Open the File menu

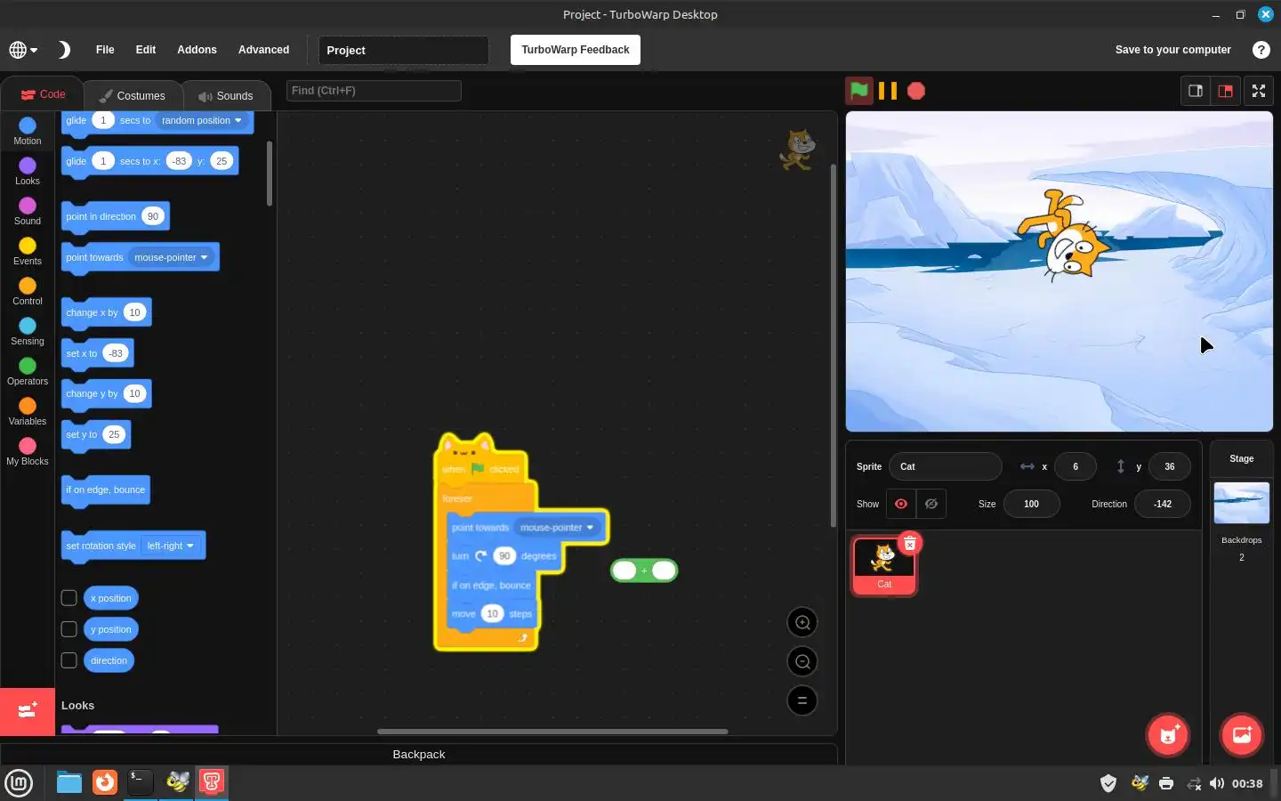tap(105, 50)
